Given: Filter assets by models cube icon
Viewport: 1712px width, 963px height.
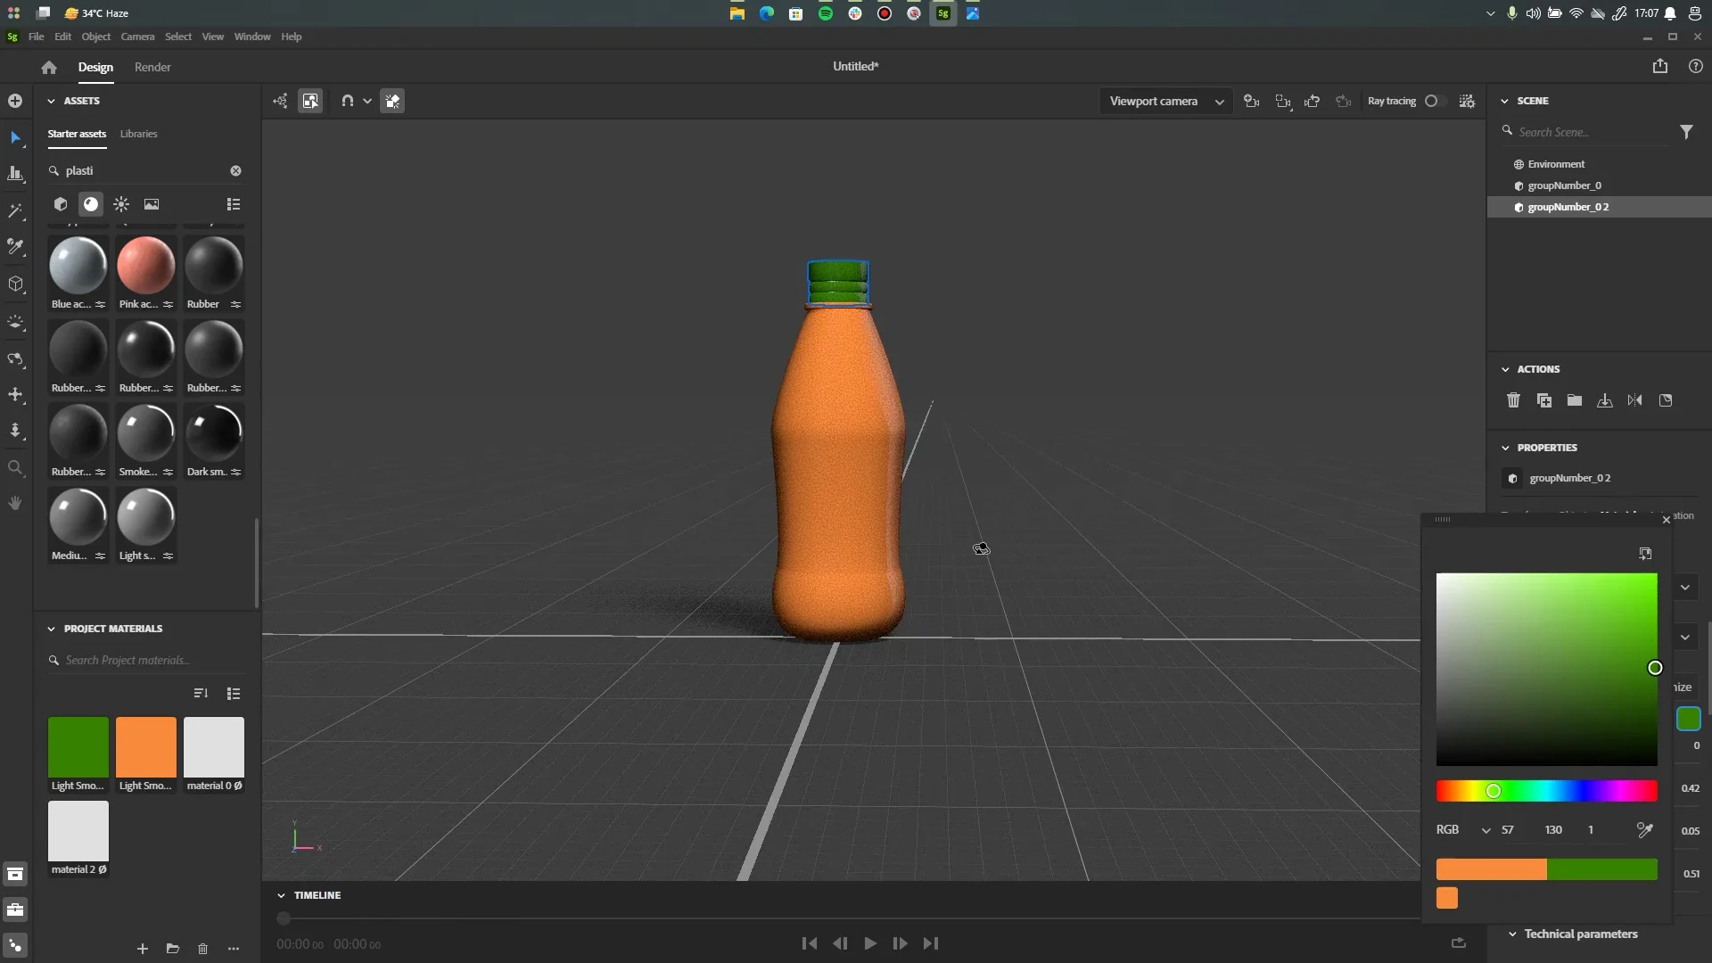Looking at the screenshot, I should (61, 204).
